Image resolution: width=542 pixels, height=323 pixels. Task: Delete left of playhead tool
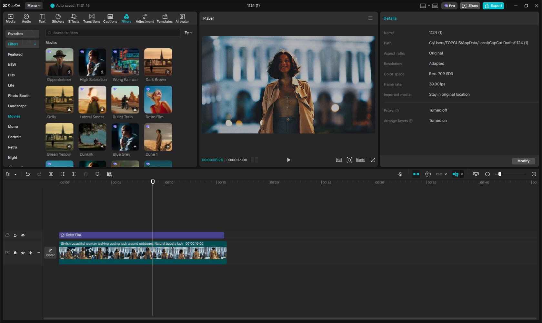(63, 174)
